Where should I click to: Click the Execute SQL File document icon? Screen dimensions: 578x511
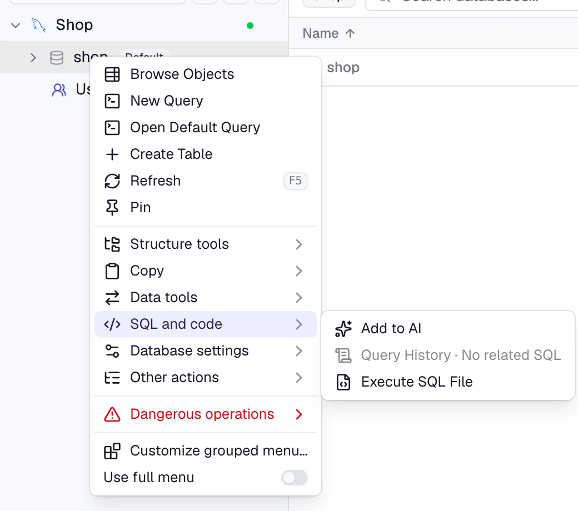[343, 382]
